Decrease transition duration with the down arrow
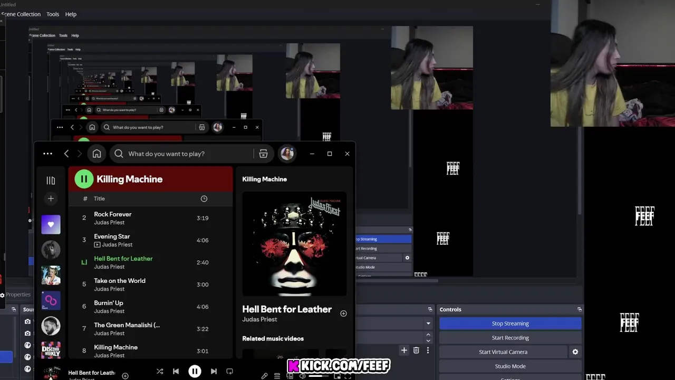Image resolution: width=675 pixels, height=380 pixels. tap(428, 341)
